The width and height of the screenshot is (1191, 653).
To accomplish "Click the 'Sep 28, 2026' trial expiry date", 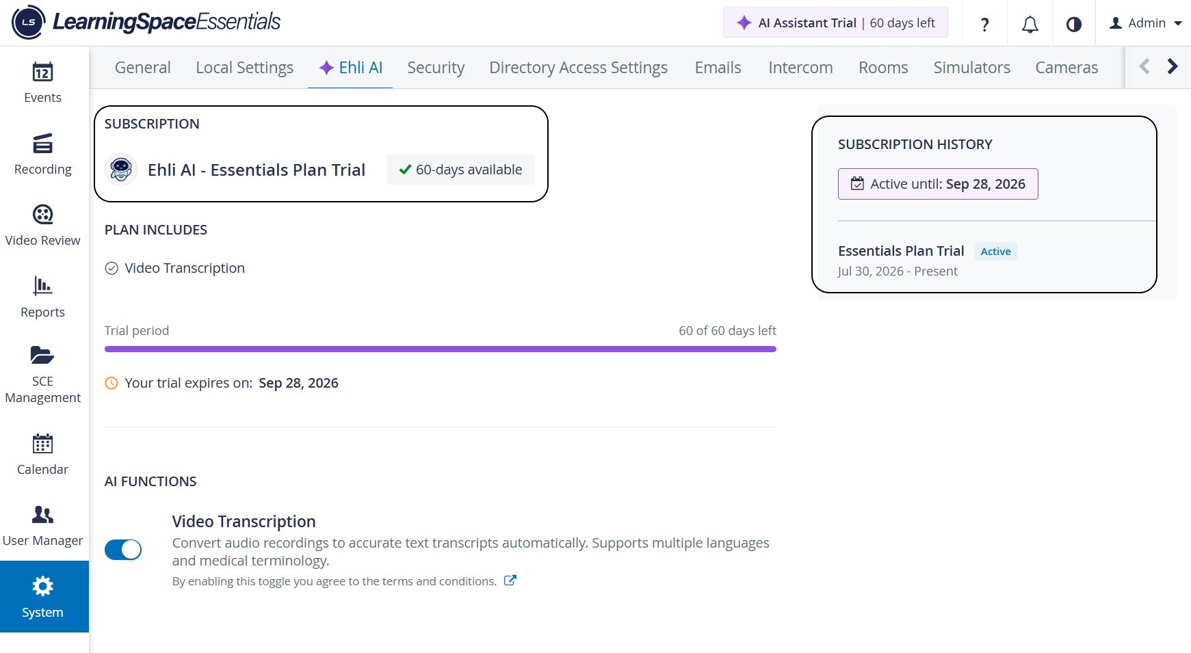I will click(x=298, y=383).
